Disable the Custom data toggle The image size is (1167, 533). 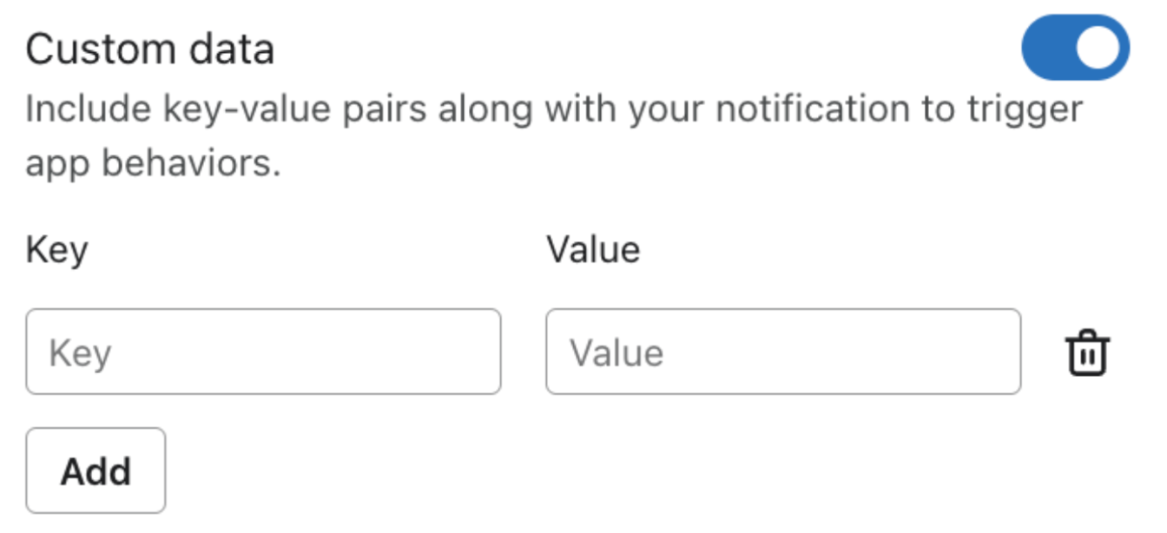[x=1075, y=48]
